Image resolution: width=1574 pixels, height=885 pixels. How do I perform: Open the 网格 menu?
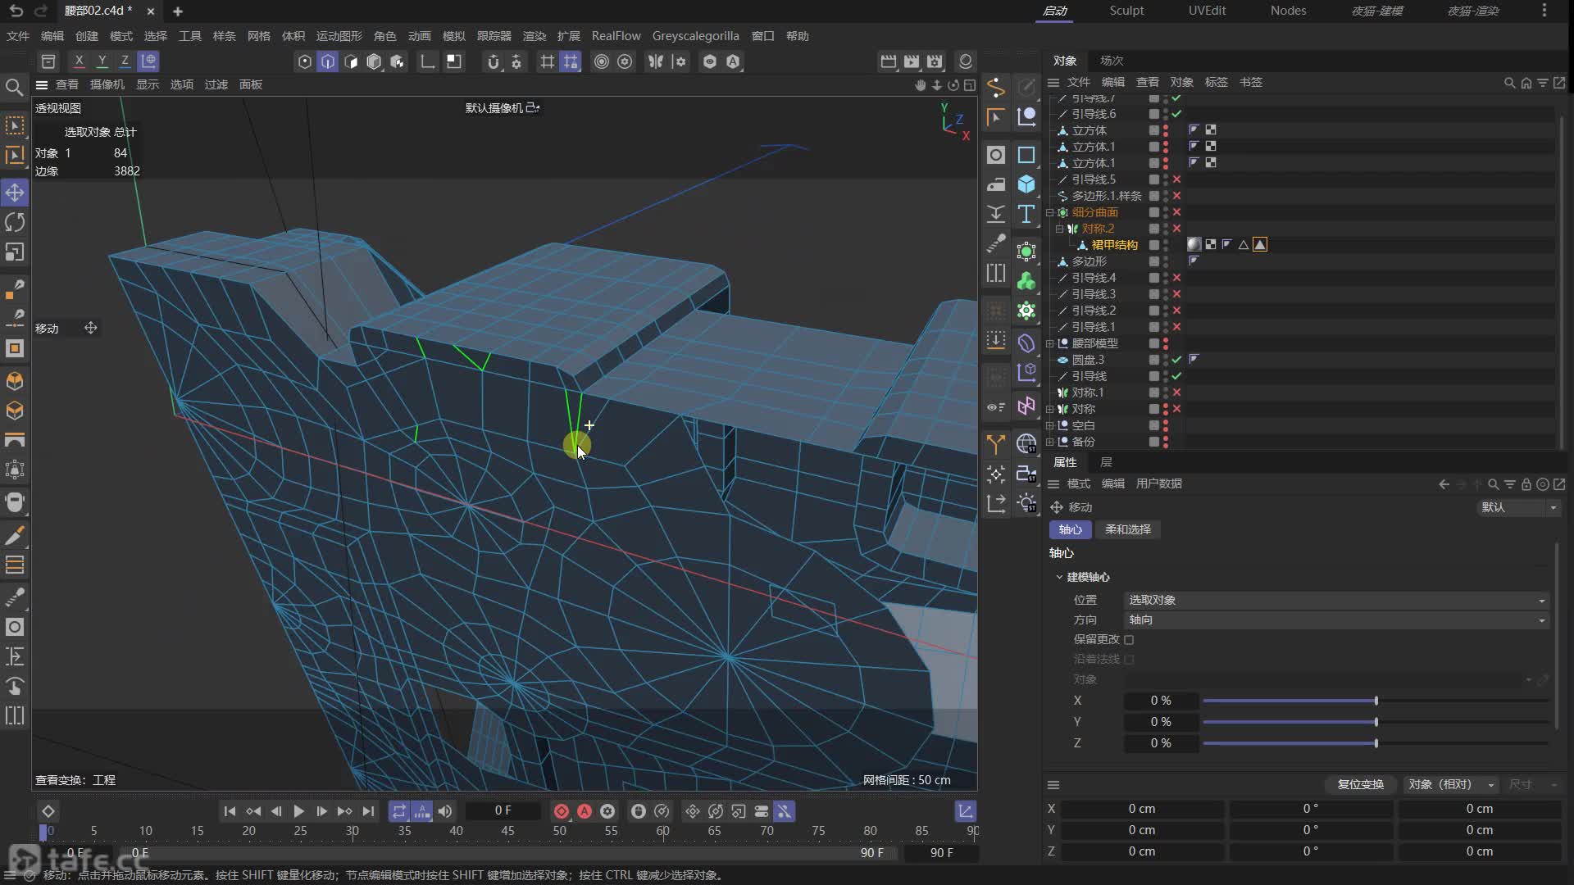coord(258,36)
